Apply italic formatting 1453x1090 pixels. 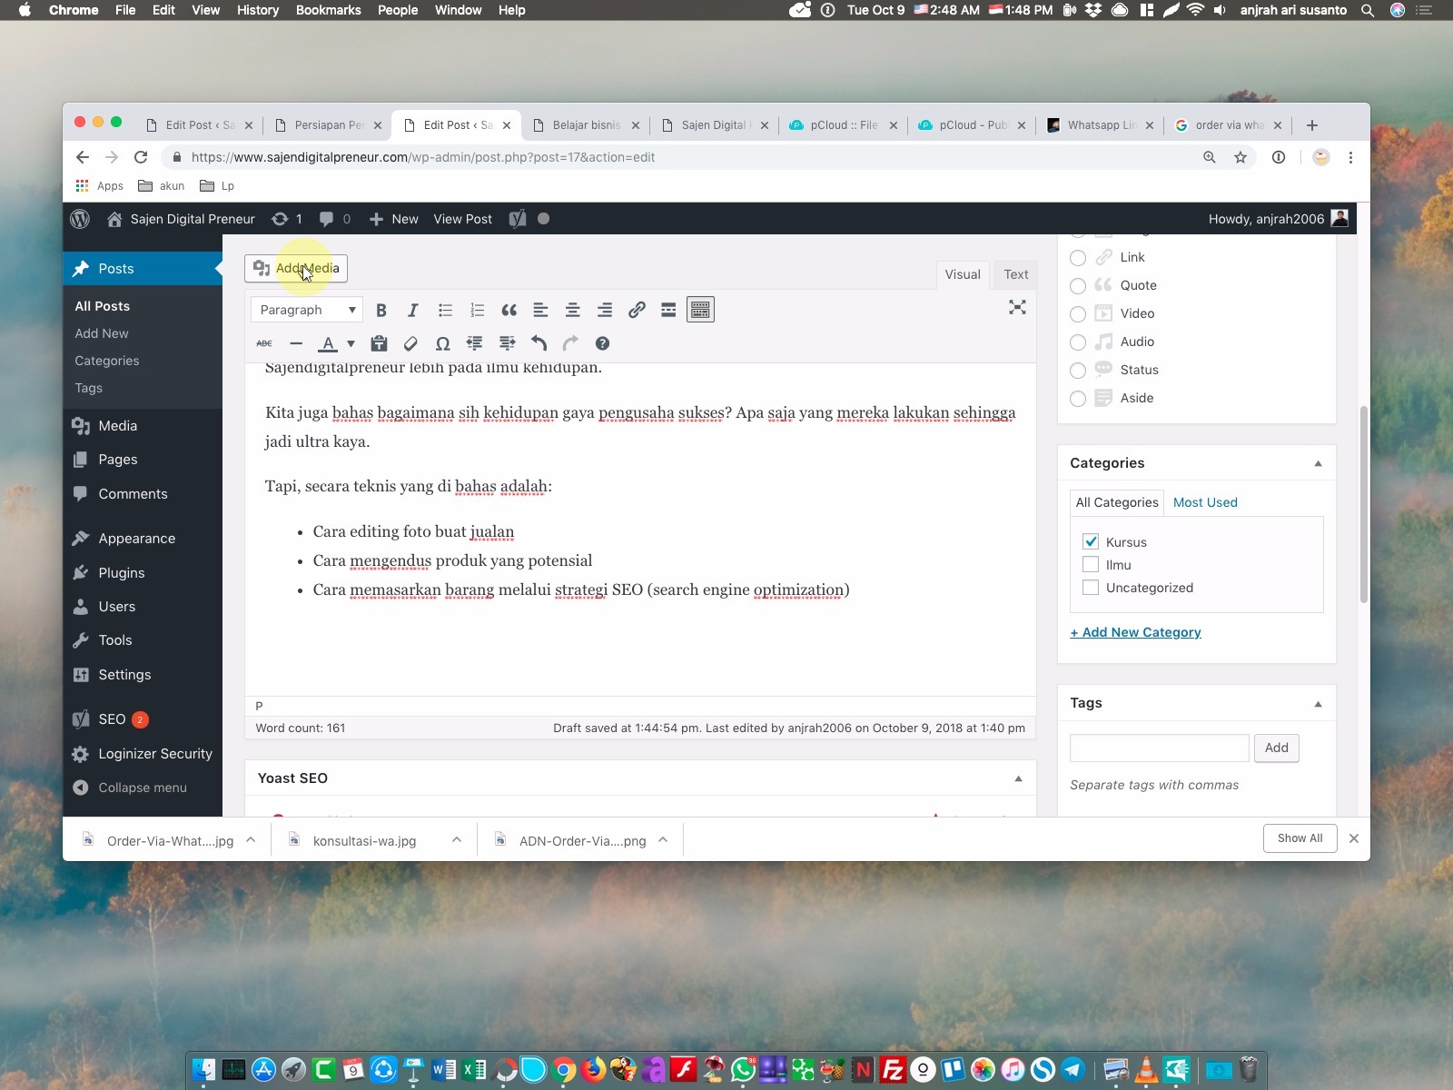[x=412, y=310]
